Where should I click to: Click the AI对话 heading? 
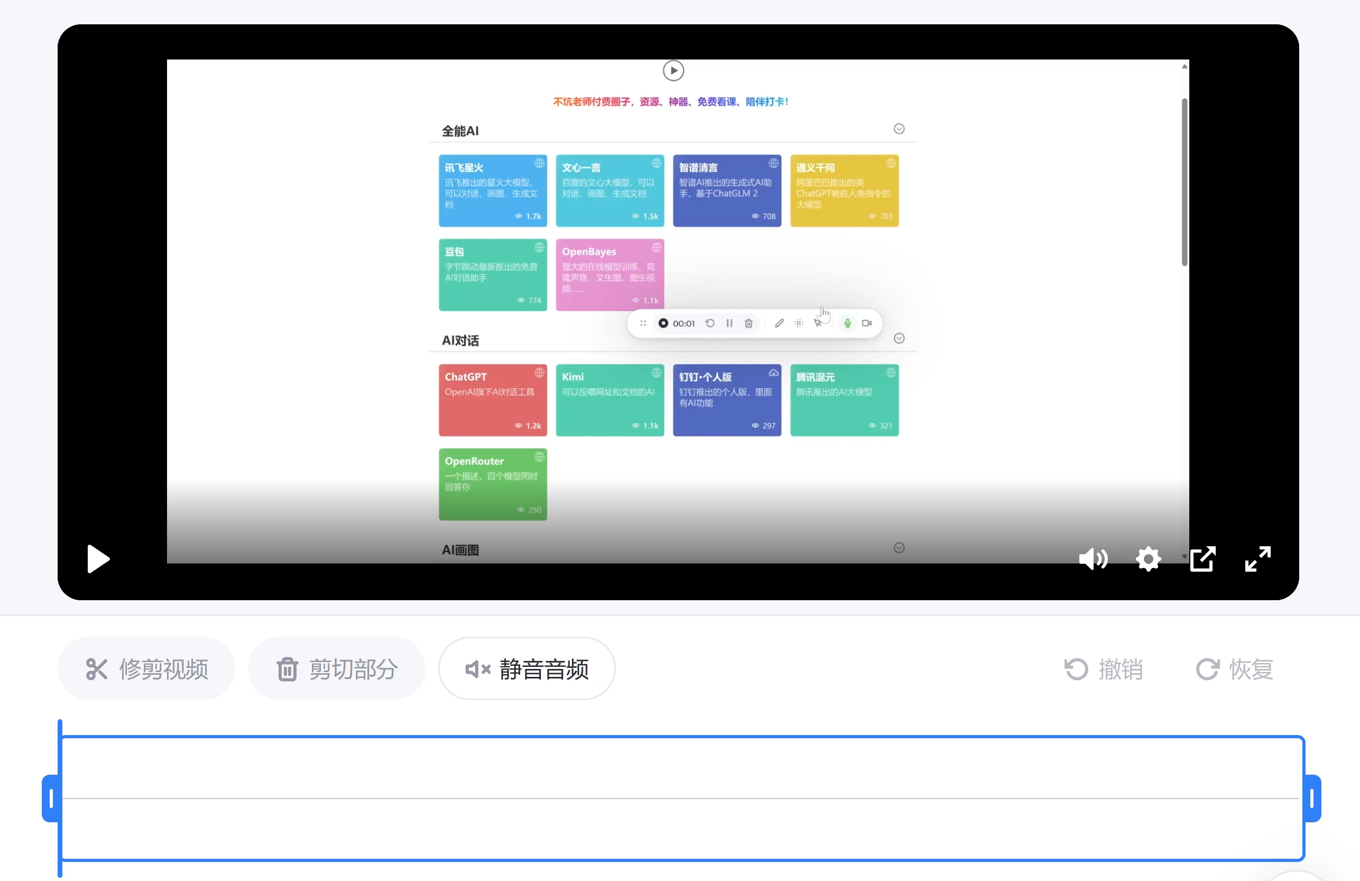tap(460, 341)
